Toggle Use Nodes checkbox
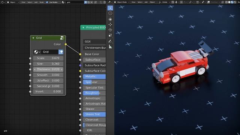The height and width of the screenshot is (135, 240). pyautogui.click(x=47, y=2)
